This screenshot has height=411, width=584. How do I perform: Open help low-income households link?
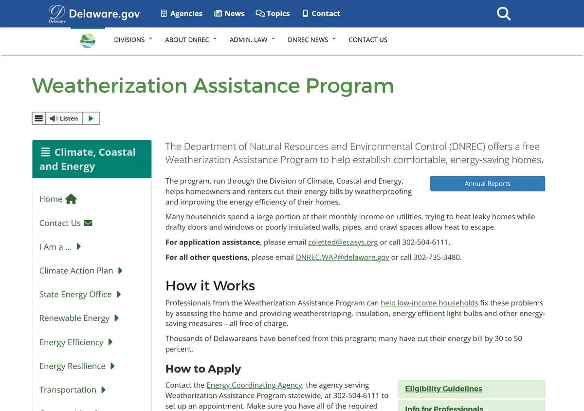[x=429, y=303]
